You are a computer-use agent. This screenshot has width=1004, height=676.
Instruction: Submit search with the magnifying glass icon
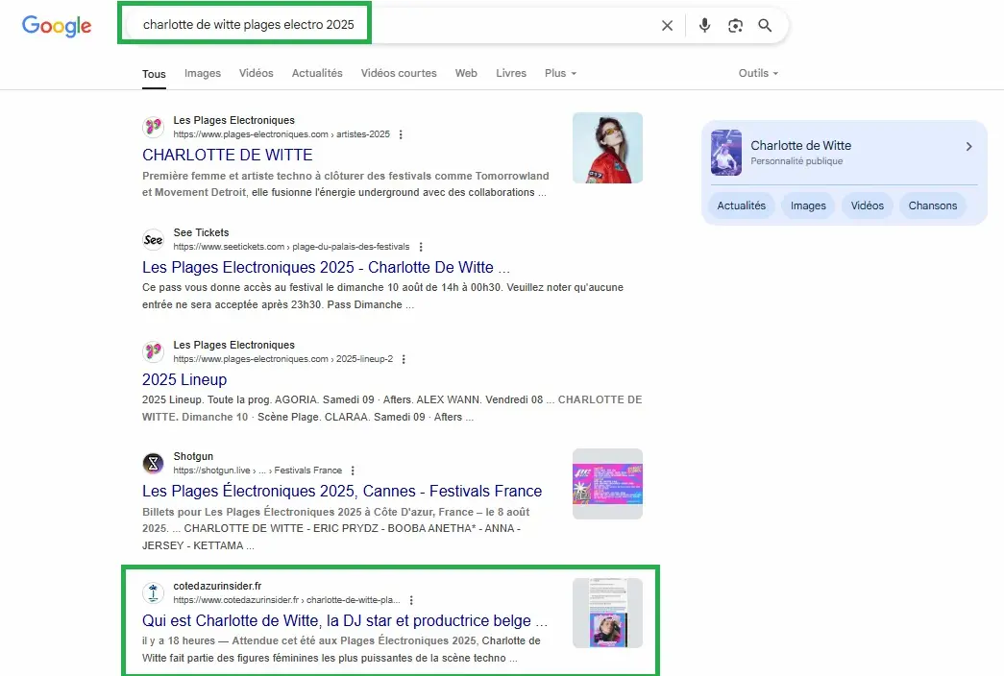[x=765, y=26]
